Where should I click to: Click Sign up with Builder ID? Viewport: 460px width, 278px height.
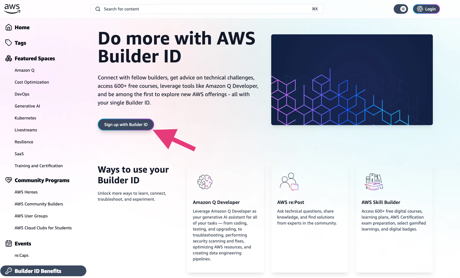[x=126, y=125]
